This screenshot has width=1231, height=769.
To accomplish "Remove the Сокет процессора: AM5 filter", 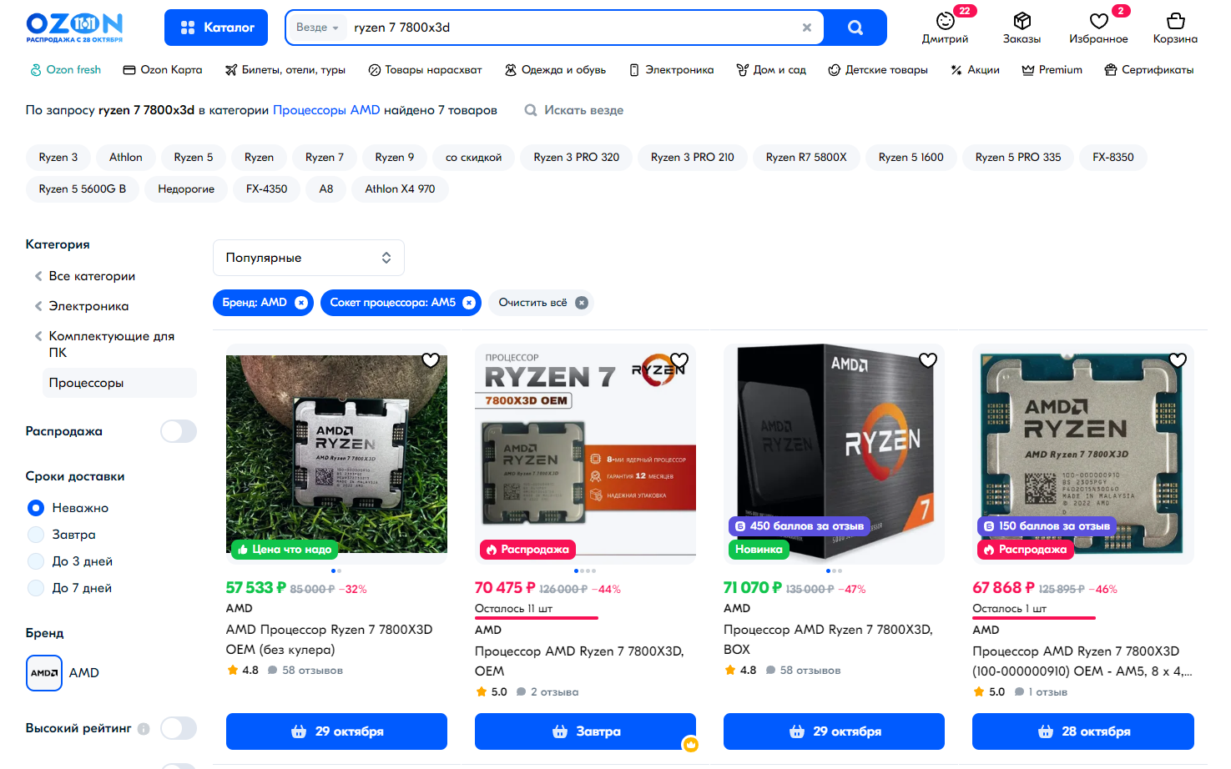I will tap(469, 303).
